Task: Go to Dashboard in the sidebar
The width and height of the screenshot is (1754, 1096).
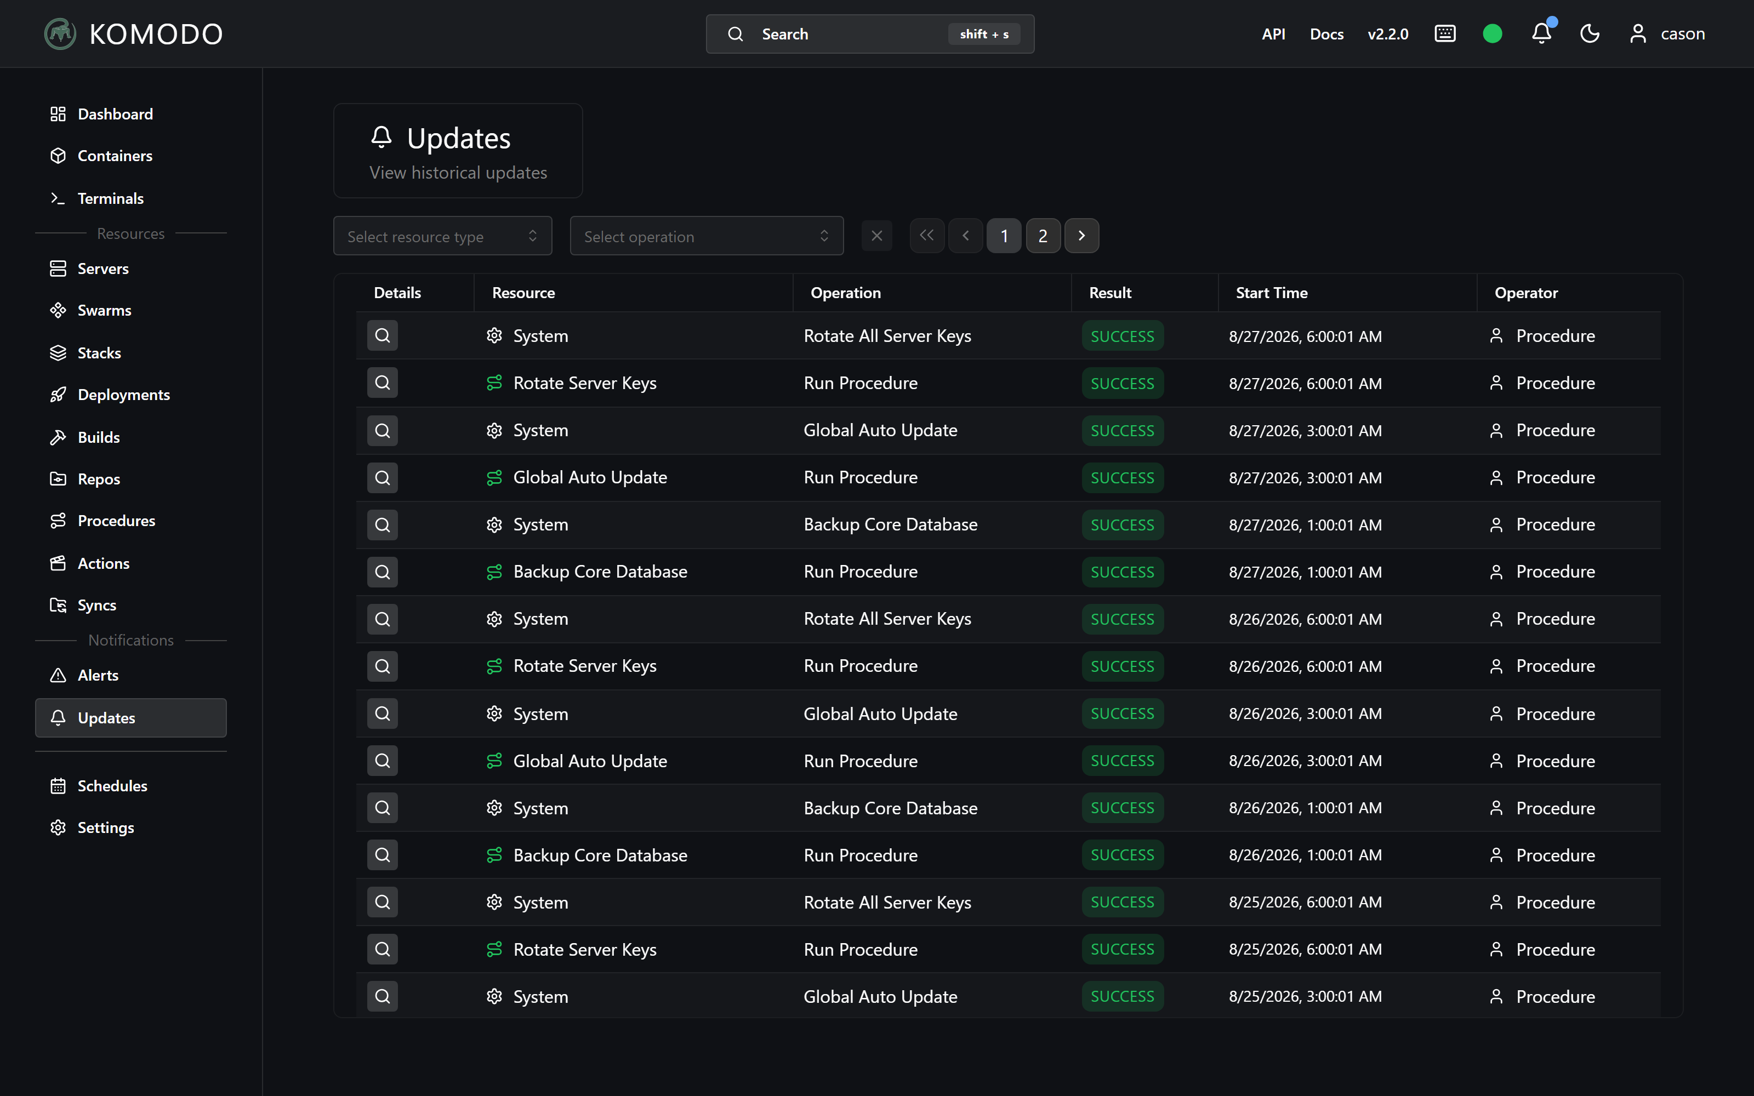Action: pyautogui.click(x=130, y=114)
